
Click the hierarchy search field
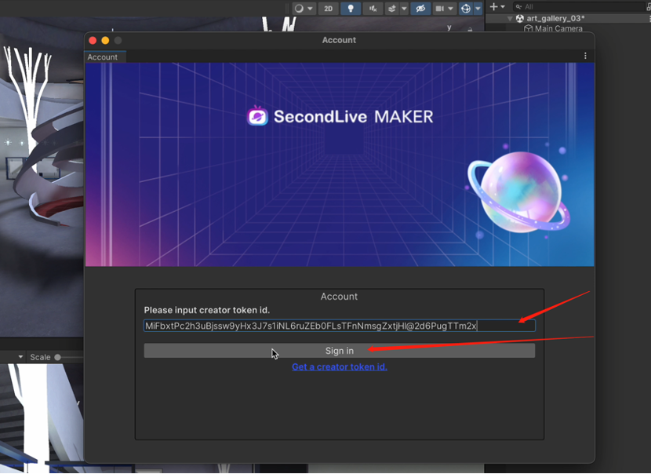click(x=580, y=6)
